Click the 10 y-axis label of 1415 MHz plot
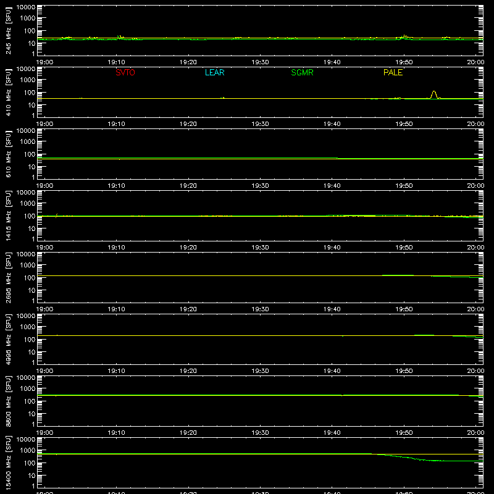This screenshot has width=494, height=494. tap(31, 228)
